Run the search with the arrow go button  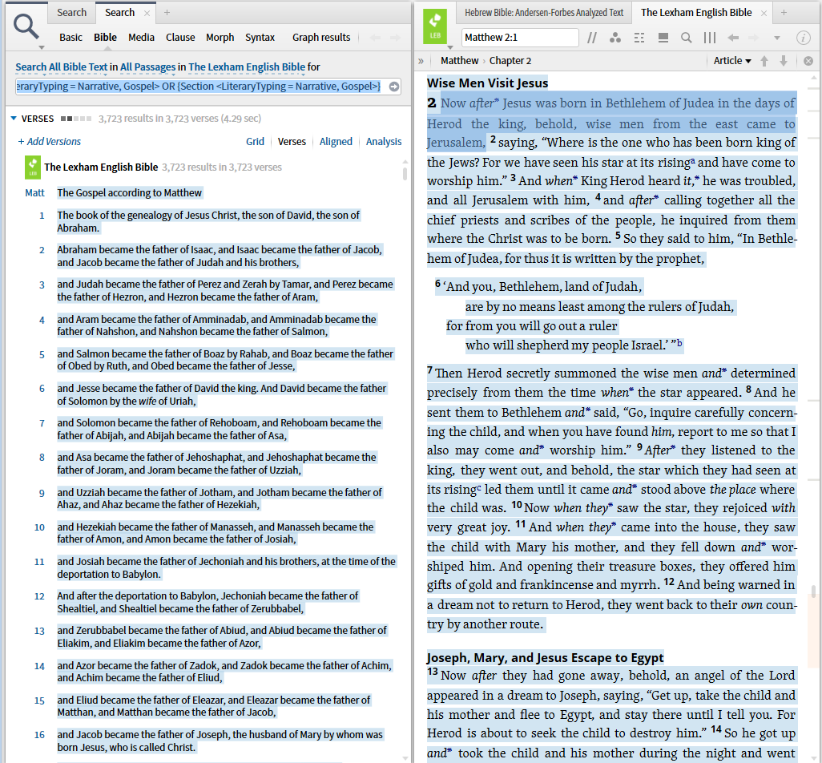(x=394, y=87)
